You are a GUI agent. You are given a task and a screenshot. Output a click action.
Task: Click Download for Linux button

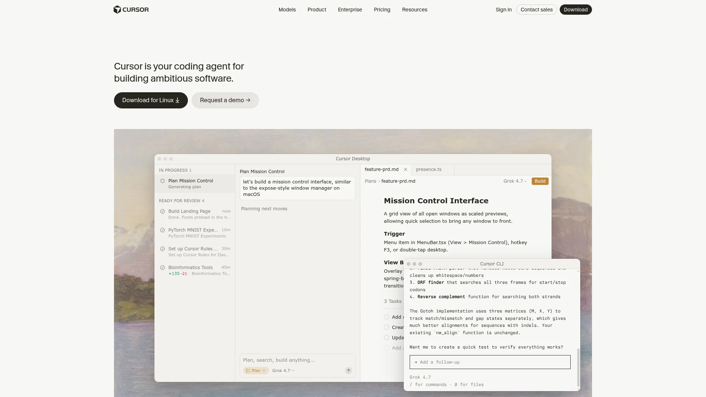coord(151,100)
